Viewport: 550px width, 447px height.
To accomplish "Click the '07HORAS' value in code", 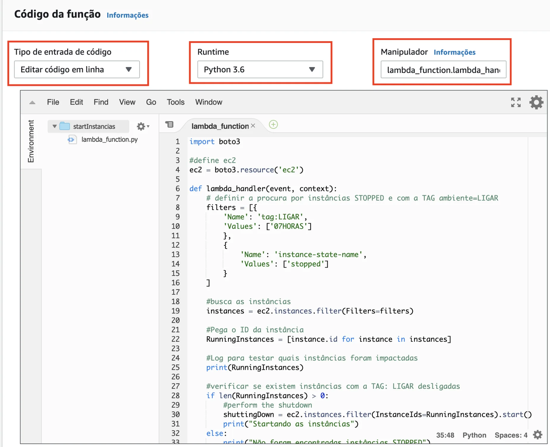I will click(x=289, y=226).
